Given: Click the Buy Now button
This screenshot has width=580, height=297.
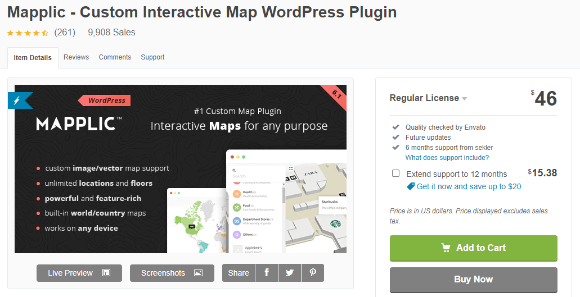Looking at the screenshot, I should pos(474,279).
